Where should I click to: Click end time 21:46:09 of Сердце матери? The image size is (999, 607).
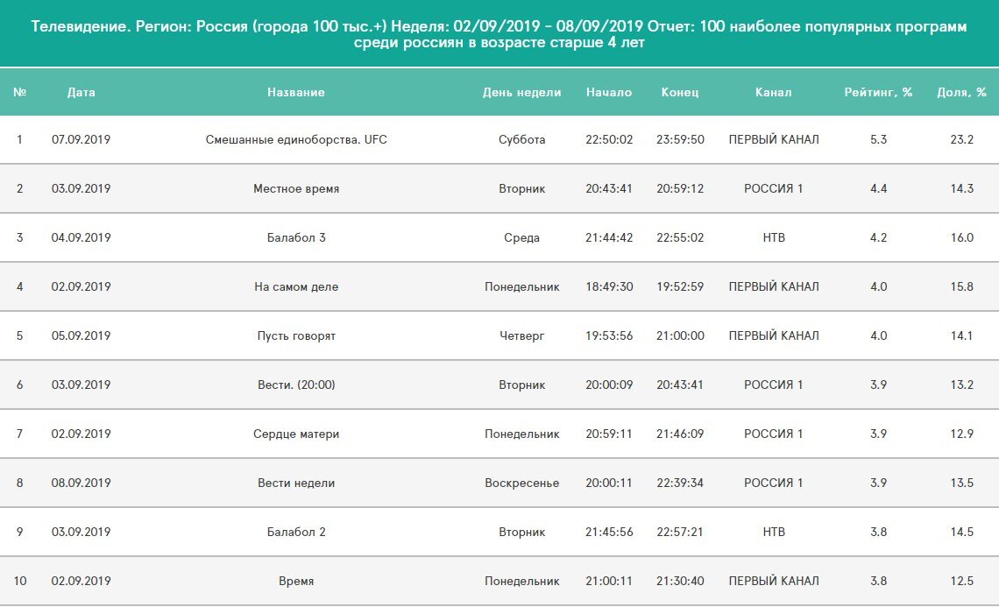(680, 434)
